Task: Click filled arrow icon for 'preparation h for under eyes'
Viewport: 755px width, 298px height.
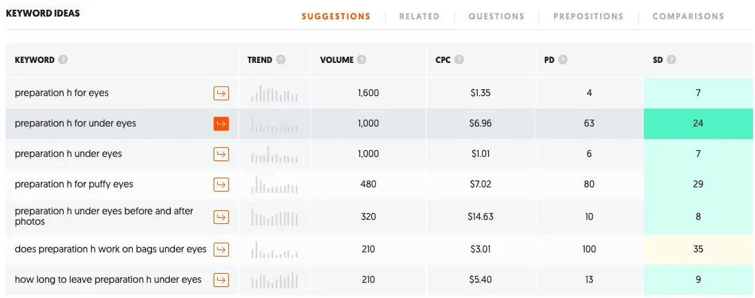Action: pyautogui.click(x=221, y=123)
